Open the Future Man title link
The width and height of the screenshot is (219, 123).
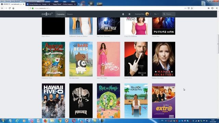(156, 37)
